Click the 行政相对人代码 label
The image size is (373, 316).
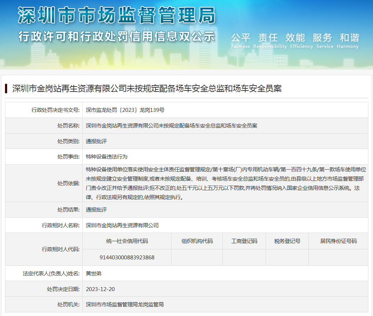tap(61, 249)
